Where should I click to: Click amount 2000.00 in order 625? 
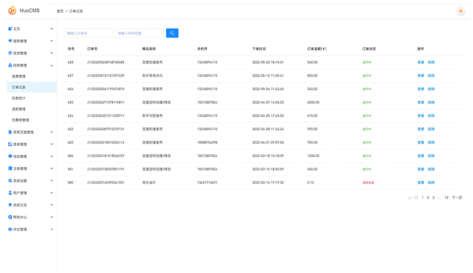click(x=313, y=103)
